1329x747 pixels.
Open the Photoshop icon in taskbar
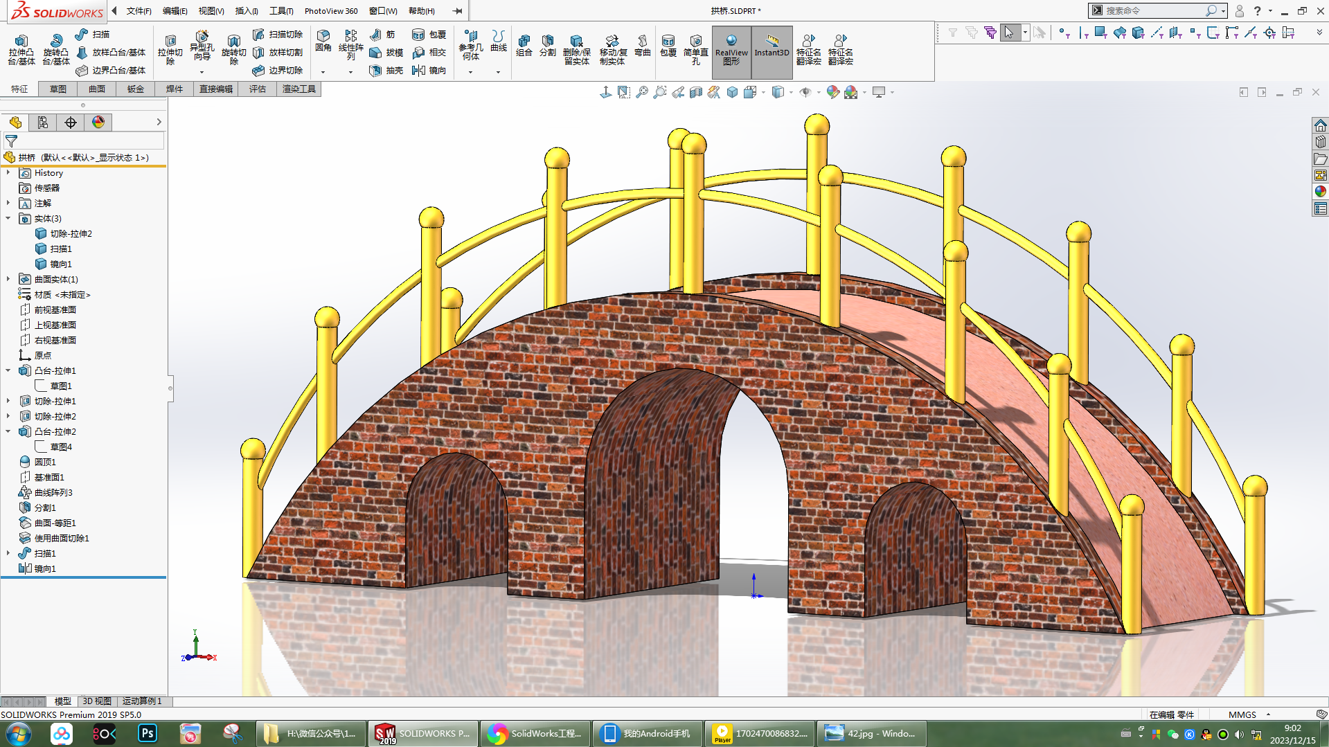tap(148, 734)
